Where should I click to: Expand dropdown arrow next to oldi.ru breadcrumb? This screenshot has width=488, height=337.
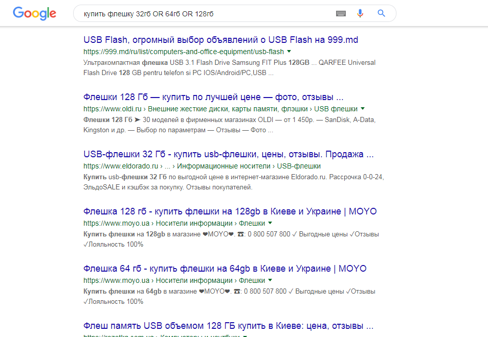point(363,108)
